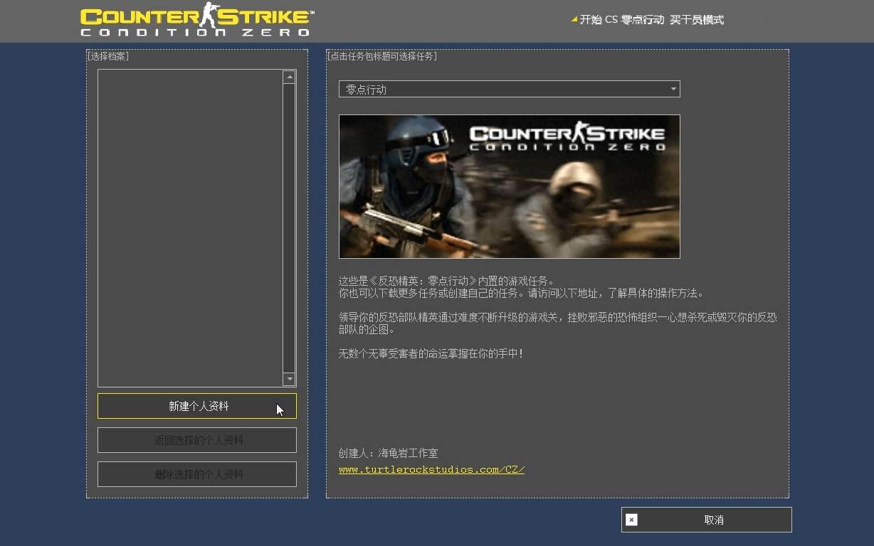Screen dimensions: 874x546
Task: Click the 新建个人资料 button
Action: (x=196, y=406)
